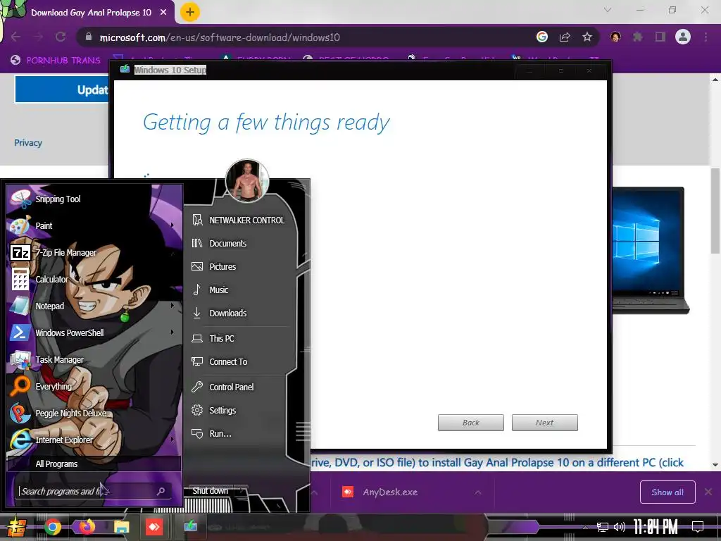The width and height of the screenshot is (721, 541).
Task: Bookmark this page with the star icon
Action: tap(587, 37)
